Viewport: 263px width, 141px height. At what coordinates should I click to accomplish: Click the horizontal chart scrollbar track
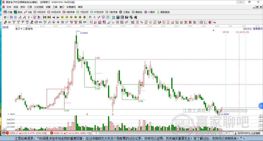tap(161, 133)
